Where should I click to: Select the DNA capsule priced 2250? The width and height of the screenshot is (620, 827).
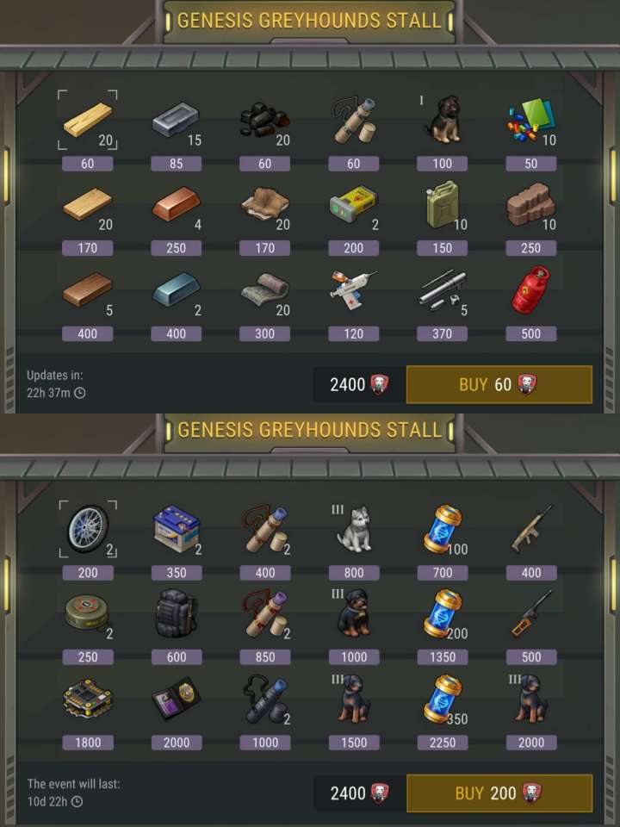(x=443, y=699)
